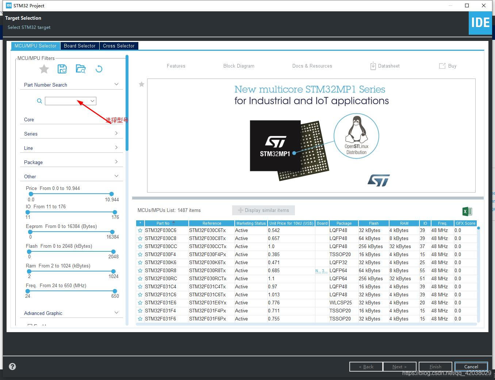Load saved search folder icon

pyautogui.click(x=81, y=69)
